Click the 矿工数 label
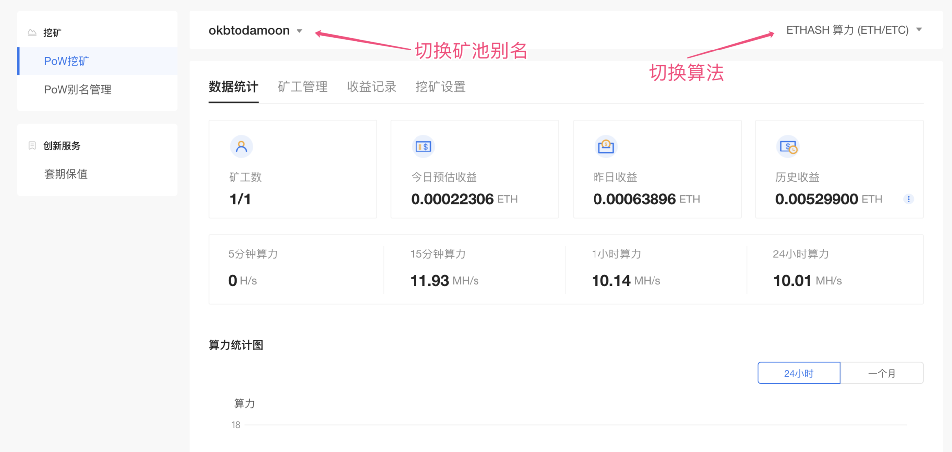Viewport: 952px width, 452px height. tap(245, 177)
